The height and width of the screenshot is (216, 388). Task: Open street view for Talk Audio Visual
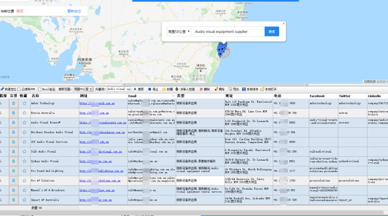(x=13, y=152)
